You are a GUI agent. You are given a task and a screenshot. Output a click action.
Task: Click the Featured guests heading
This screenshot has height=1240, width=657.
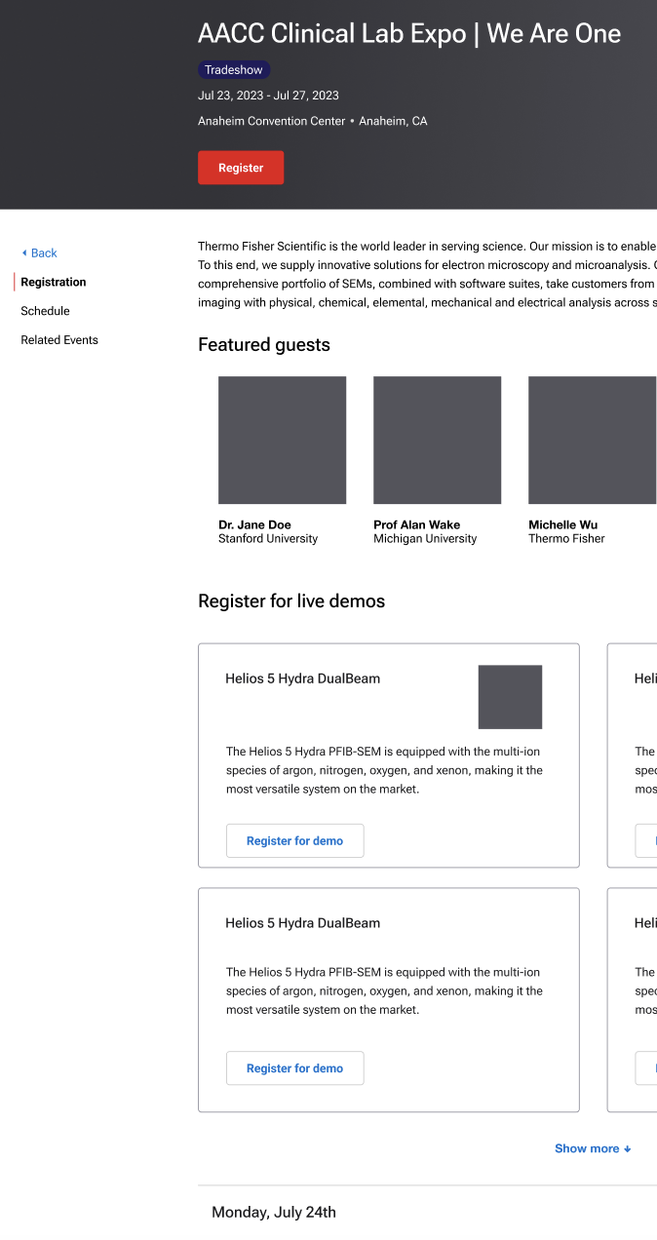[x=264, y=345]
